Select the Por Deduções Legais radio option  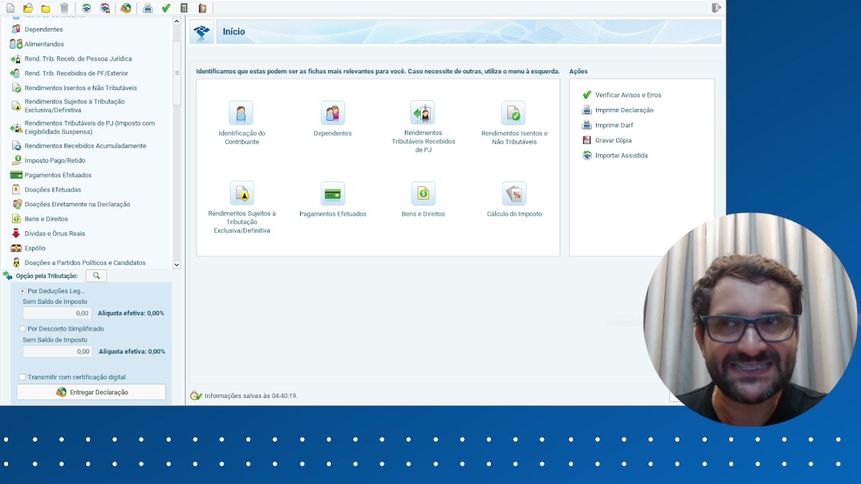point(23,291)
